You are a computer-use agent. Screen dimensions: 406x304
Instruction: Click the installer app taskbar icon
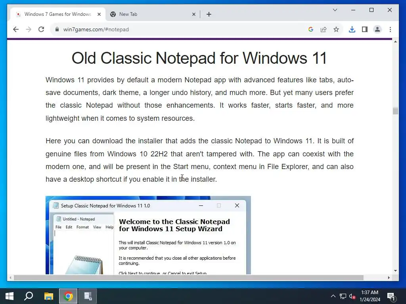(88, 296)
